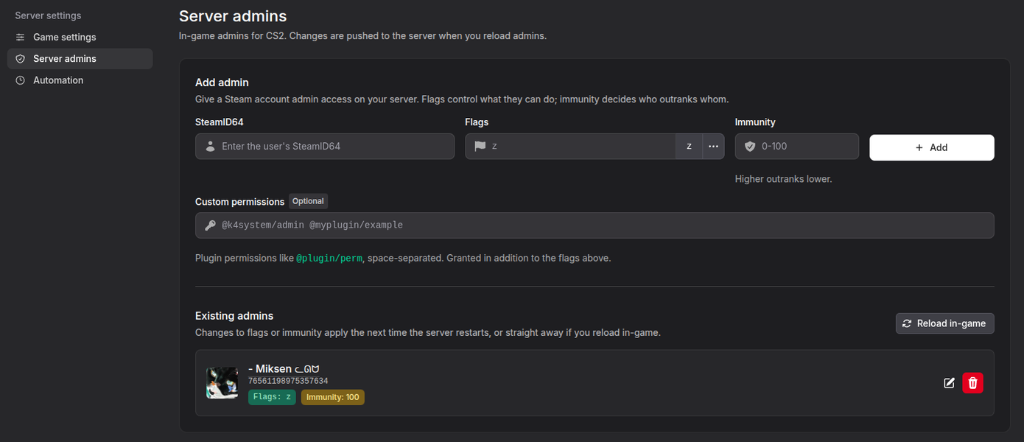Delete the Miksen admin with the trash icon

coord(973,383)
